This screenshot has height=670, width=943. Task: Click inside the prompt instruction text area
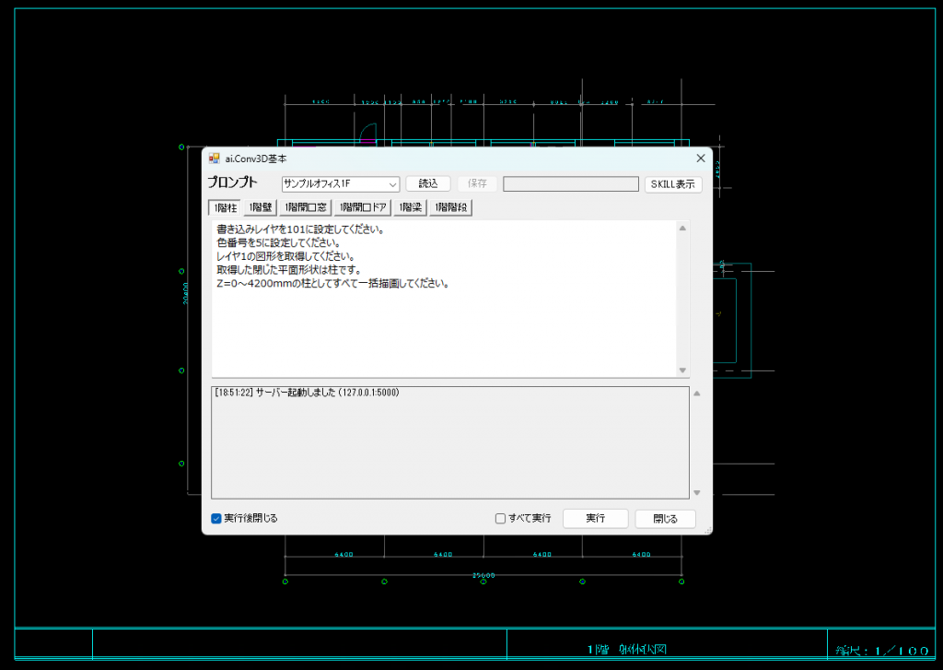coord(444,299)
